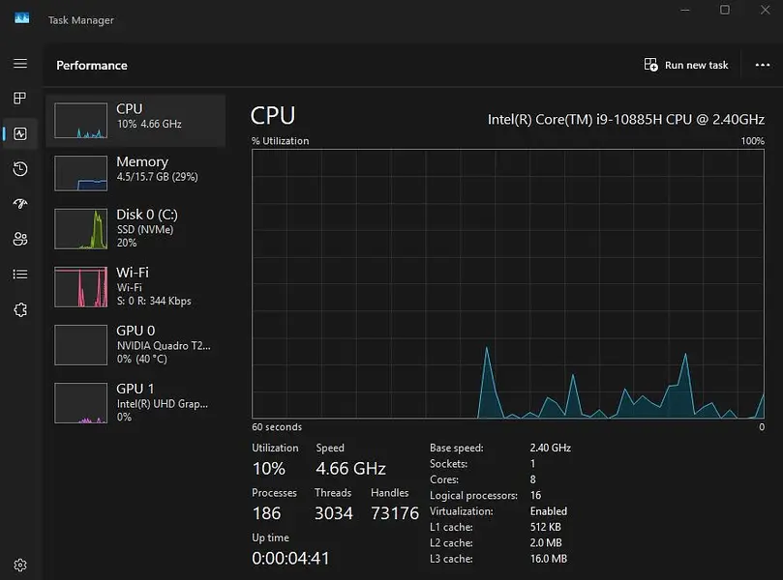Click the CPU utilization graph
Screen dimensions: 783x580
[x=508, y=283]
